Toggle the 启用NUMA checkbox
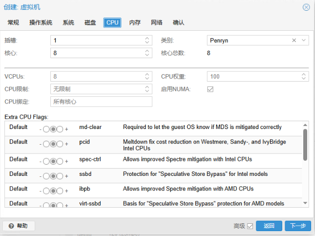315x236 pixels. pyautogui.click(x=210, y=89)
